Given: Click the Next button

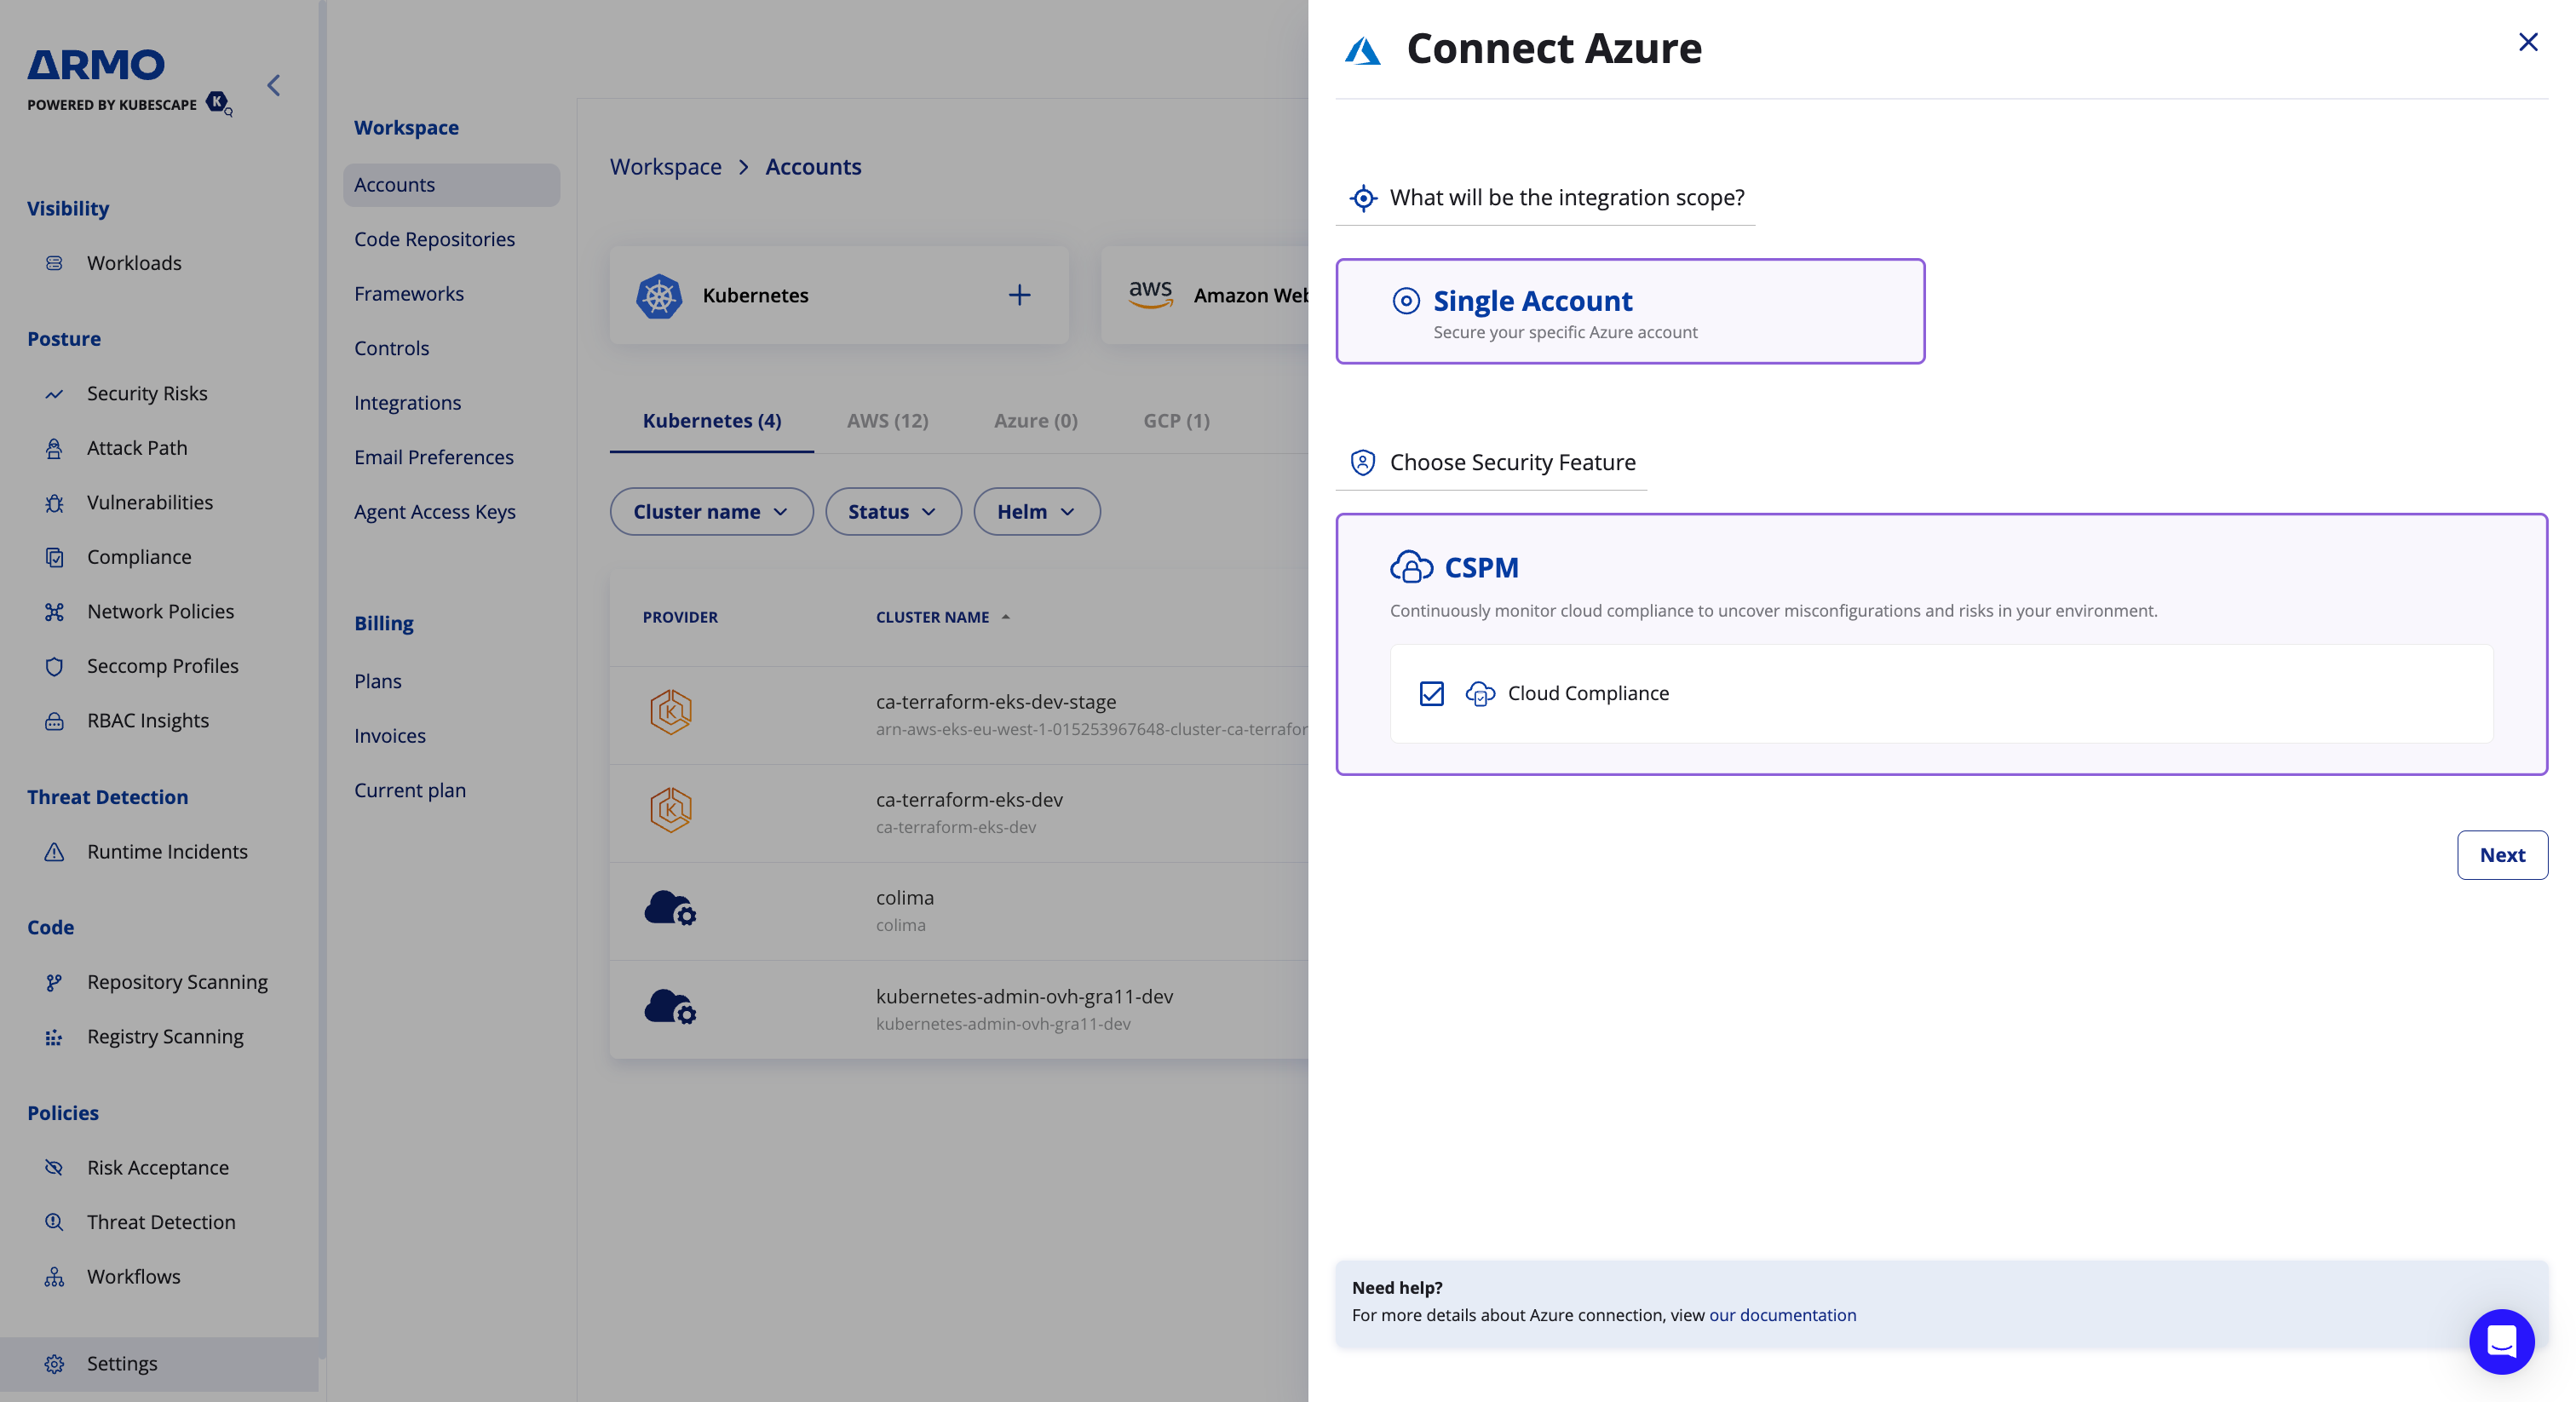Looking at the screenshot, I should coord(2501,855).
